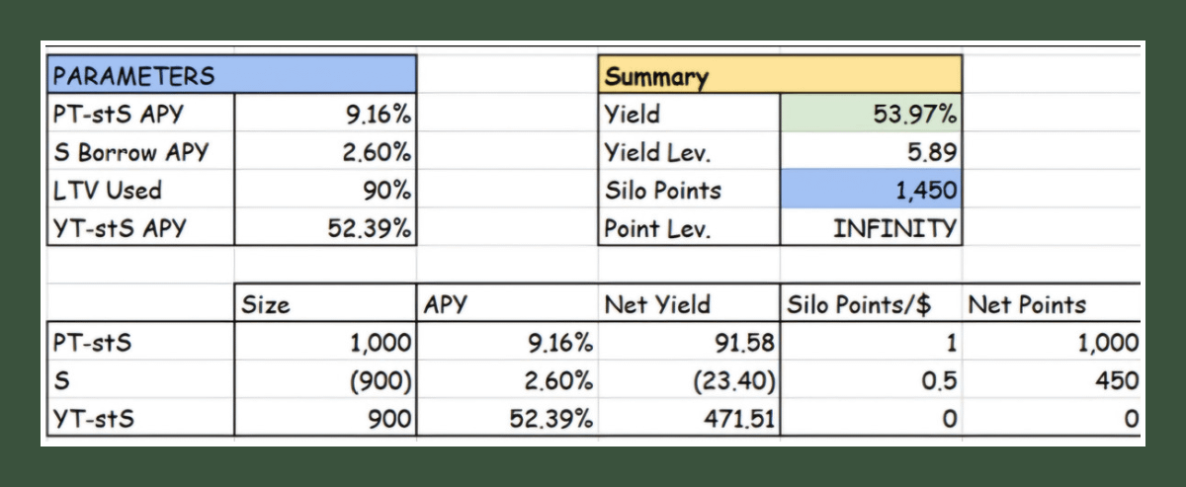The image size is (1186, 487).
Task: Select the Size column header
Action: [324, 304]
